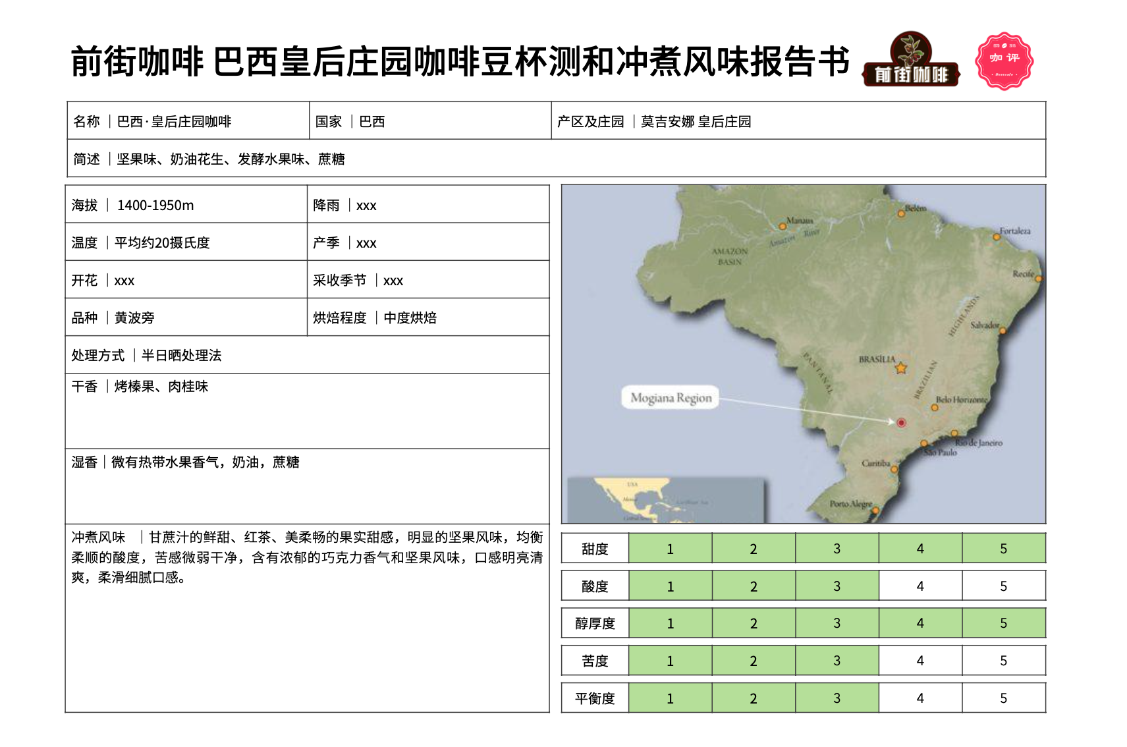
Task: Select score 4 in the 平衡度 row
Action: point(920,698)
